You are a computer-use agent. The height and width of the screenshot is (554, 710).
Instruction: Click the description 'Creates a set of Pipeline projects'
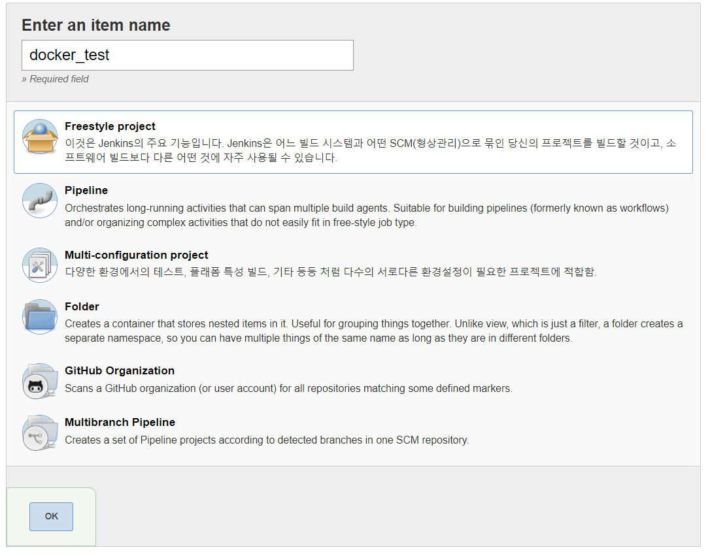pos(267,440)
